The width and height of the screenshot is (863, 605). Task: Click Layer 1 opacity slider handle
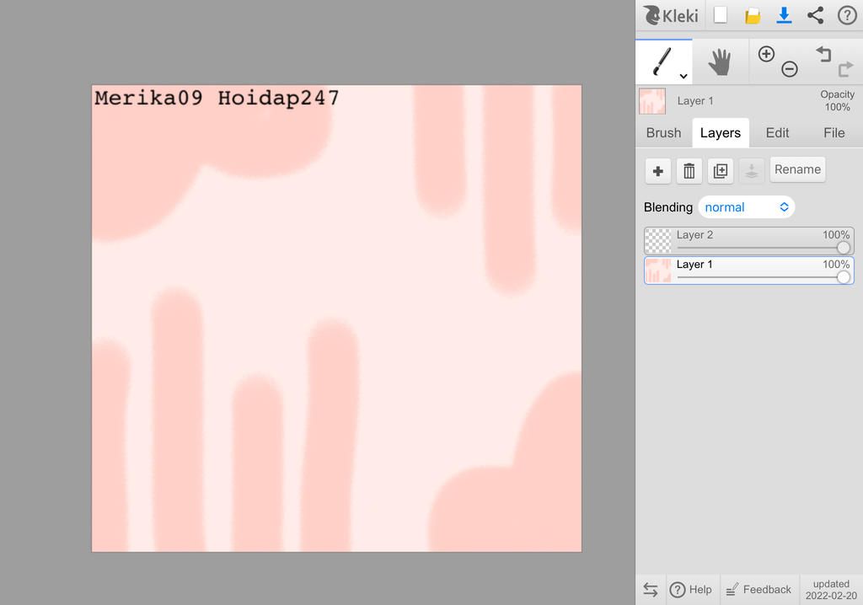click(843, 277)
